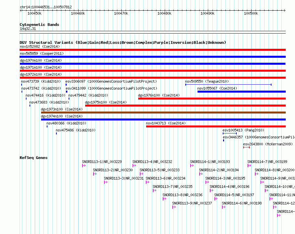Image resolution: width=295 pixels, height=234 pixels.
Task: Click the SNORD114-8 gene arrow glyph
Action: [x=257, y=174]
